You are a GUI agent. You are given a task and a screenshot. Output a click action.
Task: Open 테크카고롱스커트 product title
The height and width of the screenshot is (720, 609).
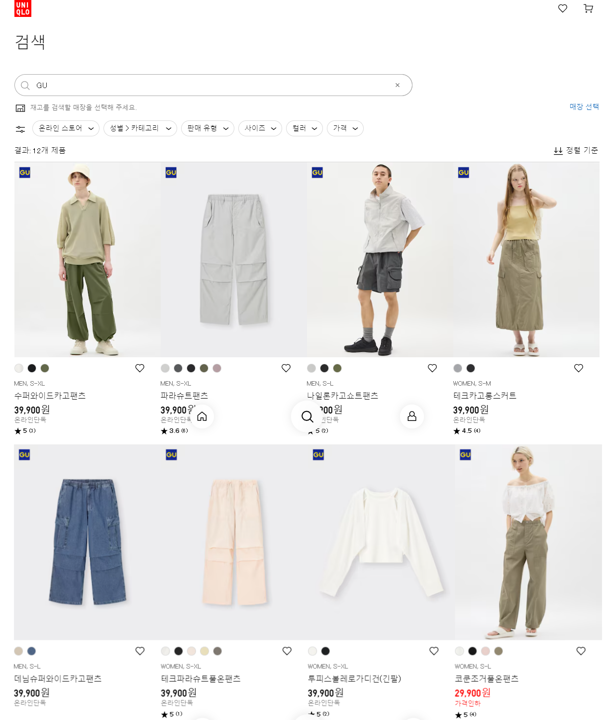click(485, 396)
